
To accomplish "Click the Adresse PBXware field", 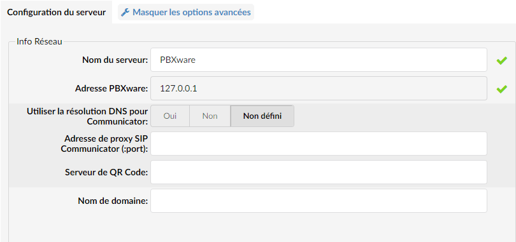I will 319,88.
